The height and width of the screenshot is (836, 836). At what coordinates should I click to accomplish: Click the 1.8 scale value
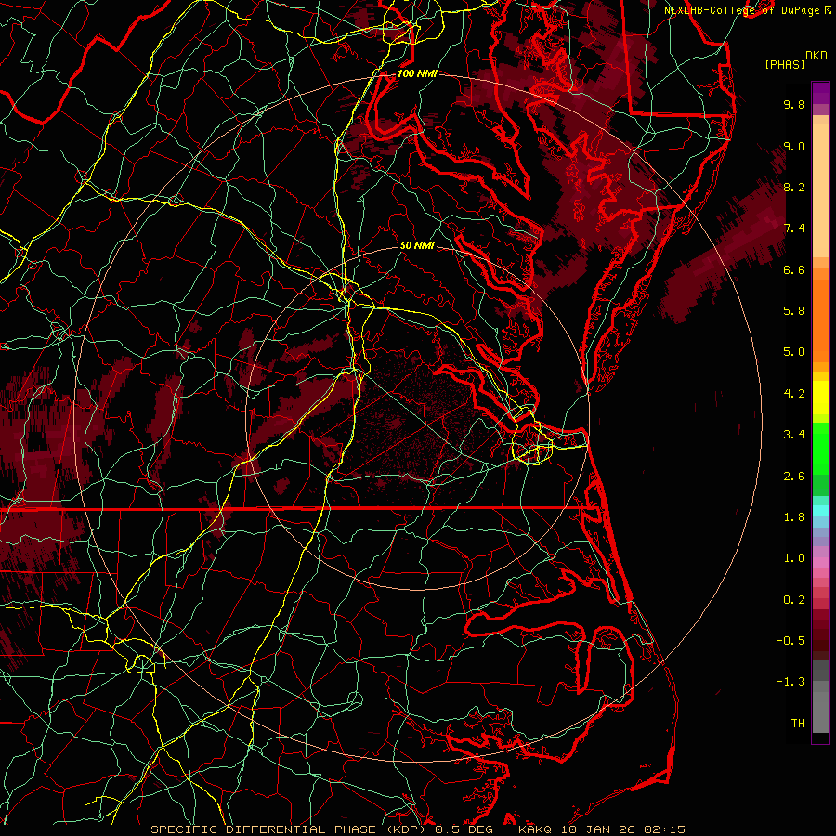(794, 517)
